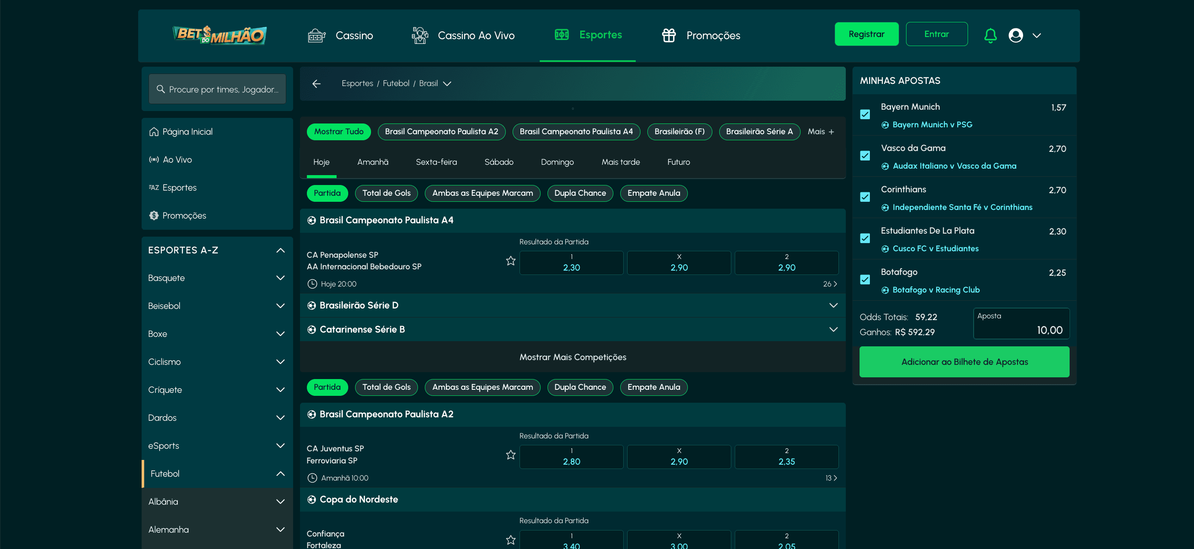Image resolution: width=1194 pixels, height=549 pixels.
Task: Open the account dropdown chevron
Action: click(1036, 36)
